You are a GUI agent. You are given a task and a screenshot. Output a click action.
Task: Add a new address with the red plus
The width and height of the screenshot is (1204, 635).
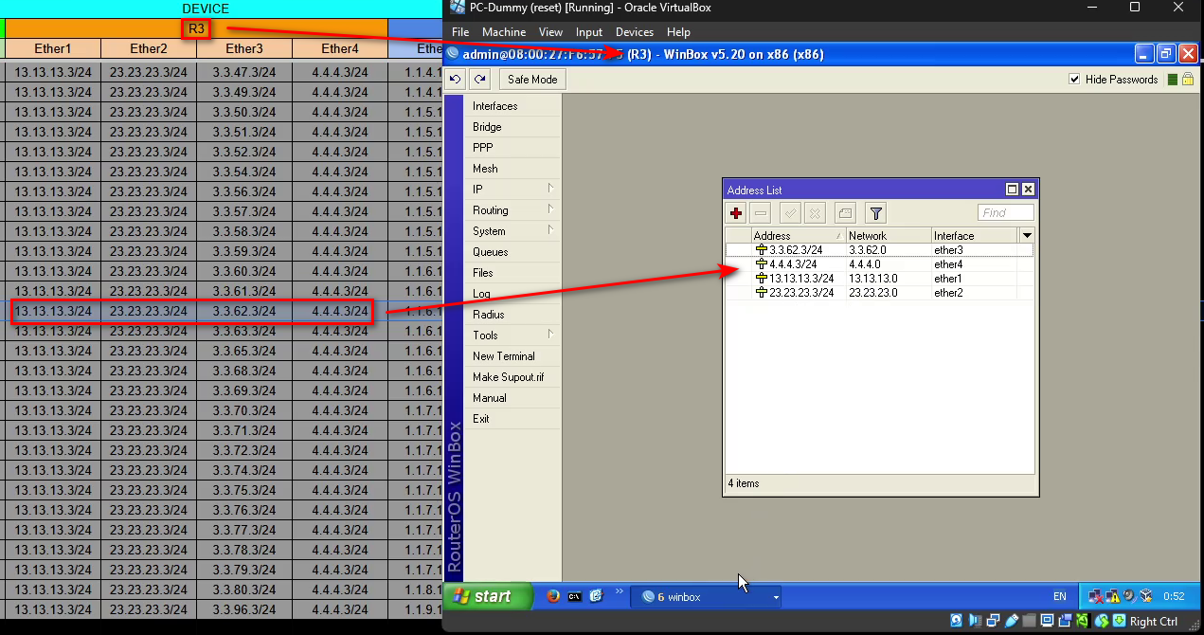click(737, 213)
